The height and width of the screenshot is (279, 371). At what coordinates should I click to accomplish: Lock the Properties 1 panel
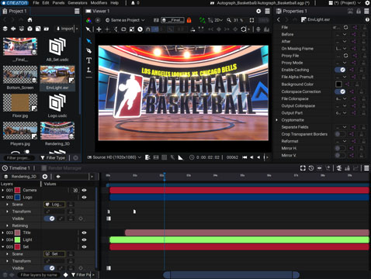[359, 11]
